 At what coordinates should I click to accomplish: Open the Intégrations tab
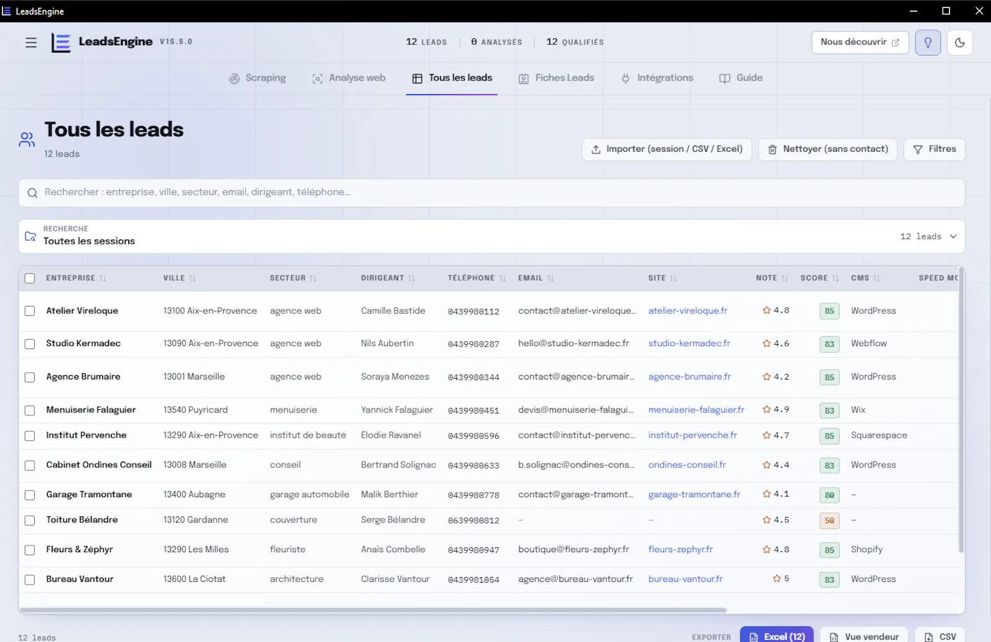pyautogui.click(x=657, y=78)
